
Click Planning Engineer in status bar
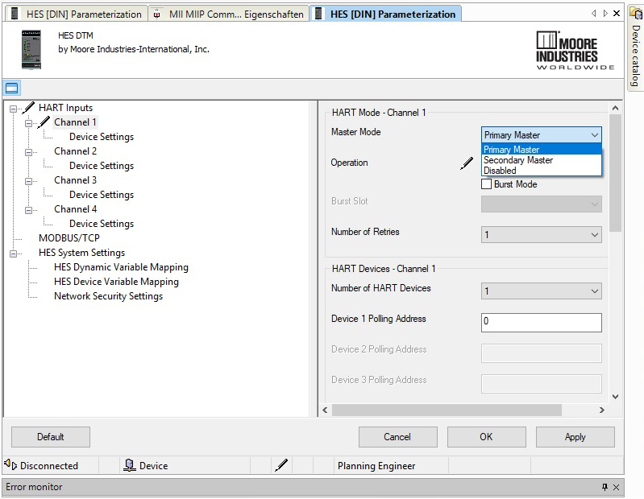click(x=376, y=466)
